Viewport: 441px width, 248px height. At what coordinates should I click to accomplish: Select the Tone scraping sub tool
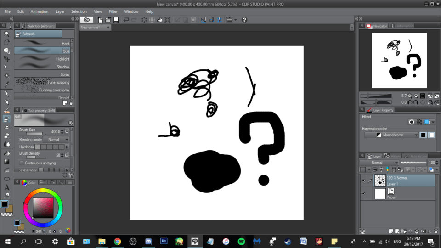(42, 82)
